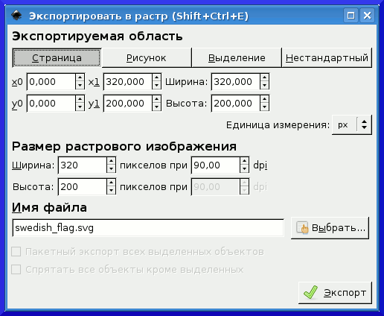Click the area Высота field showing 200,000
This screenshot has width=384, height=316.
point(235,103)
